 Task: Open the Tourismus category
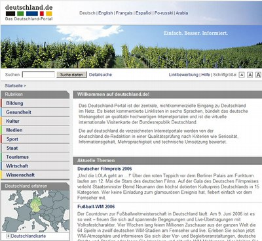[x=35, y=157]
